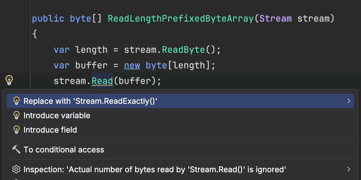
Task: Click the Stream parameter type
Action: click(x=276, y=19)
